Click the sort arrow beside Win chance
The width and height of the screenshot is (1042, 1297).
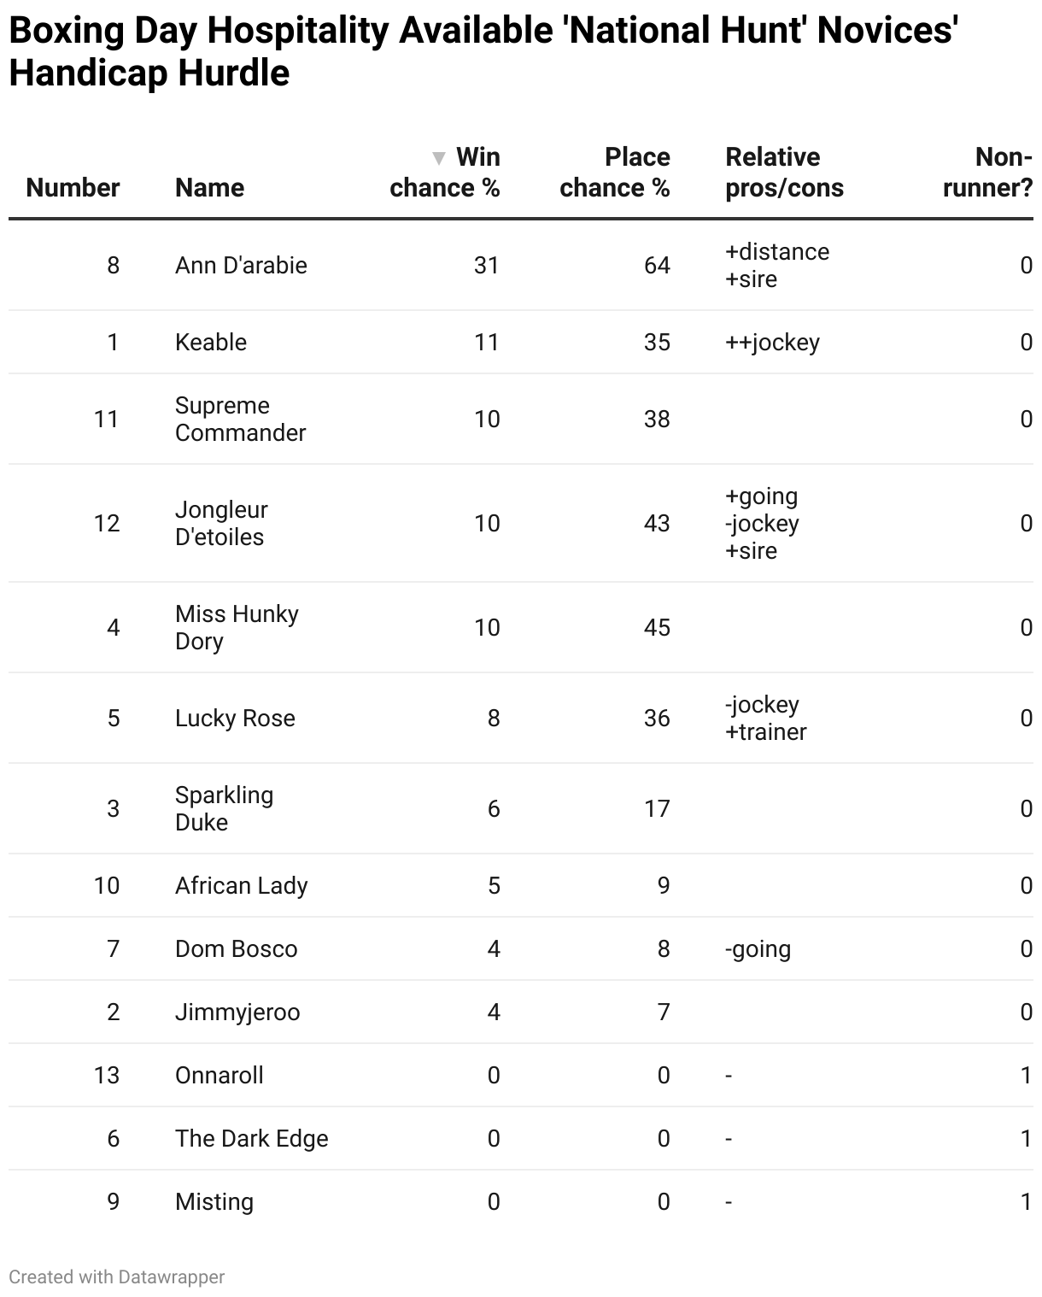pos(439,158)
